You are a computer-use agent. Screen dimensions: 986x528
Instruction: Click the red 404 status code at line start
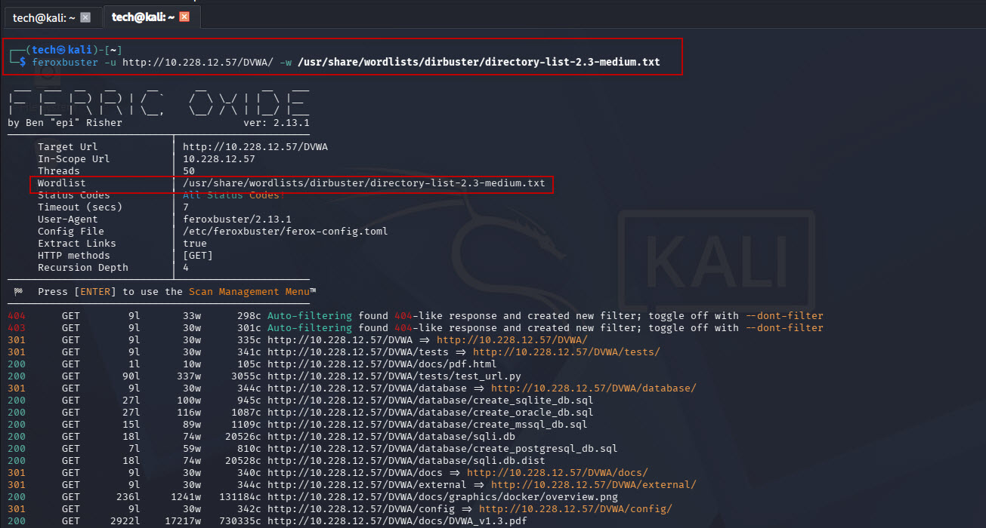(17, 315)
